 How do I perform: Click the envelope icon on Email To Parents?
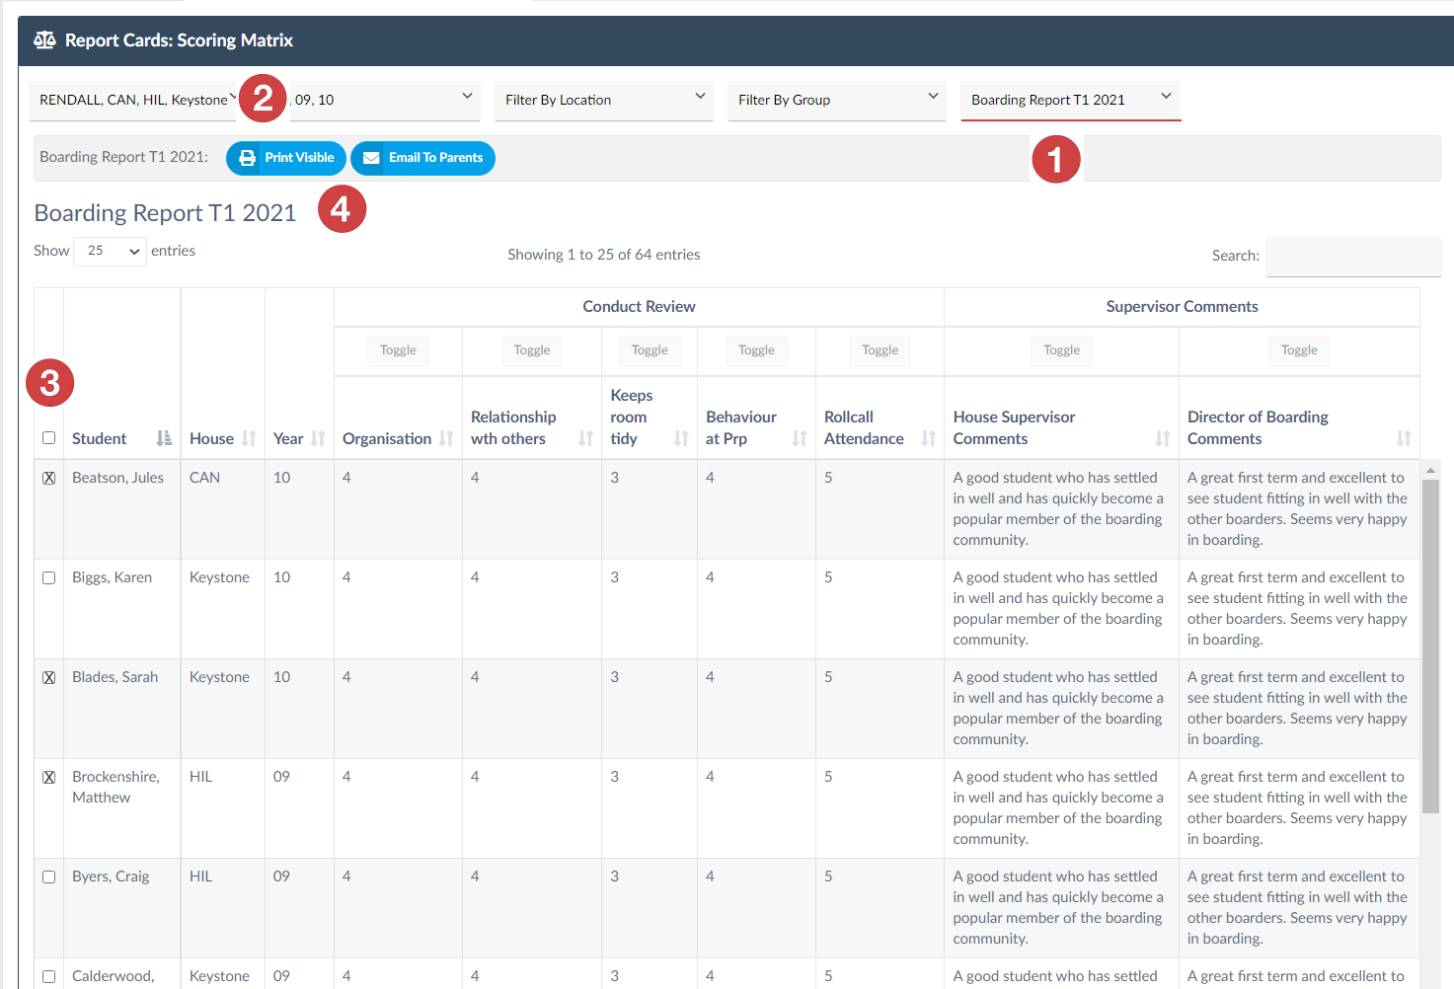pos(371,158)
